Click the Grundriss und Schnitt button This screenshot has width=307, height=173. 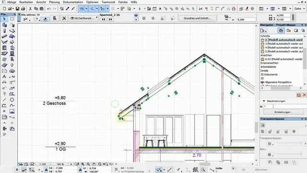pos(197,18)
